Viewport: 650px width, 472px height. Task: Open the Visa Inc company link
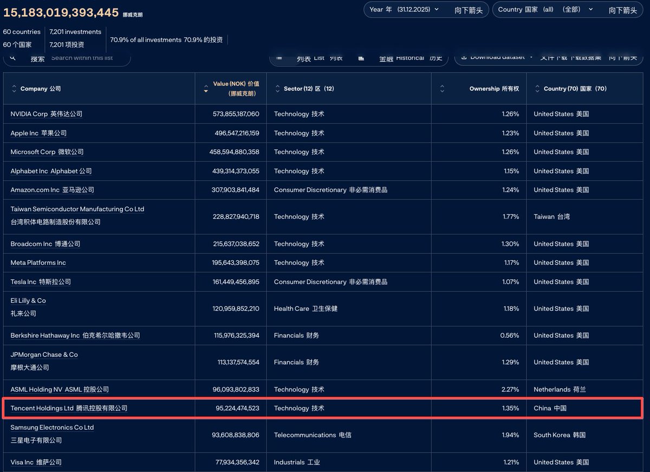[36, 462]
